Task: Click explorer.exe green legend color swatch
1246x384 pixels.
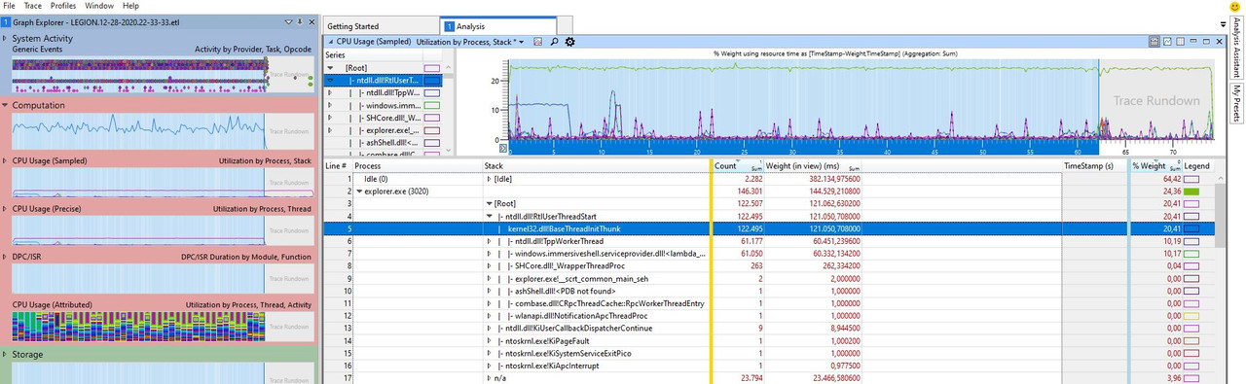Action: (1191, 192)
